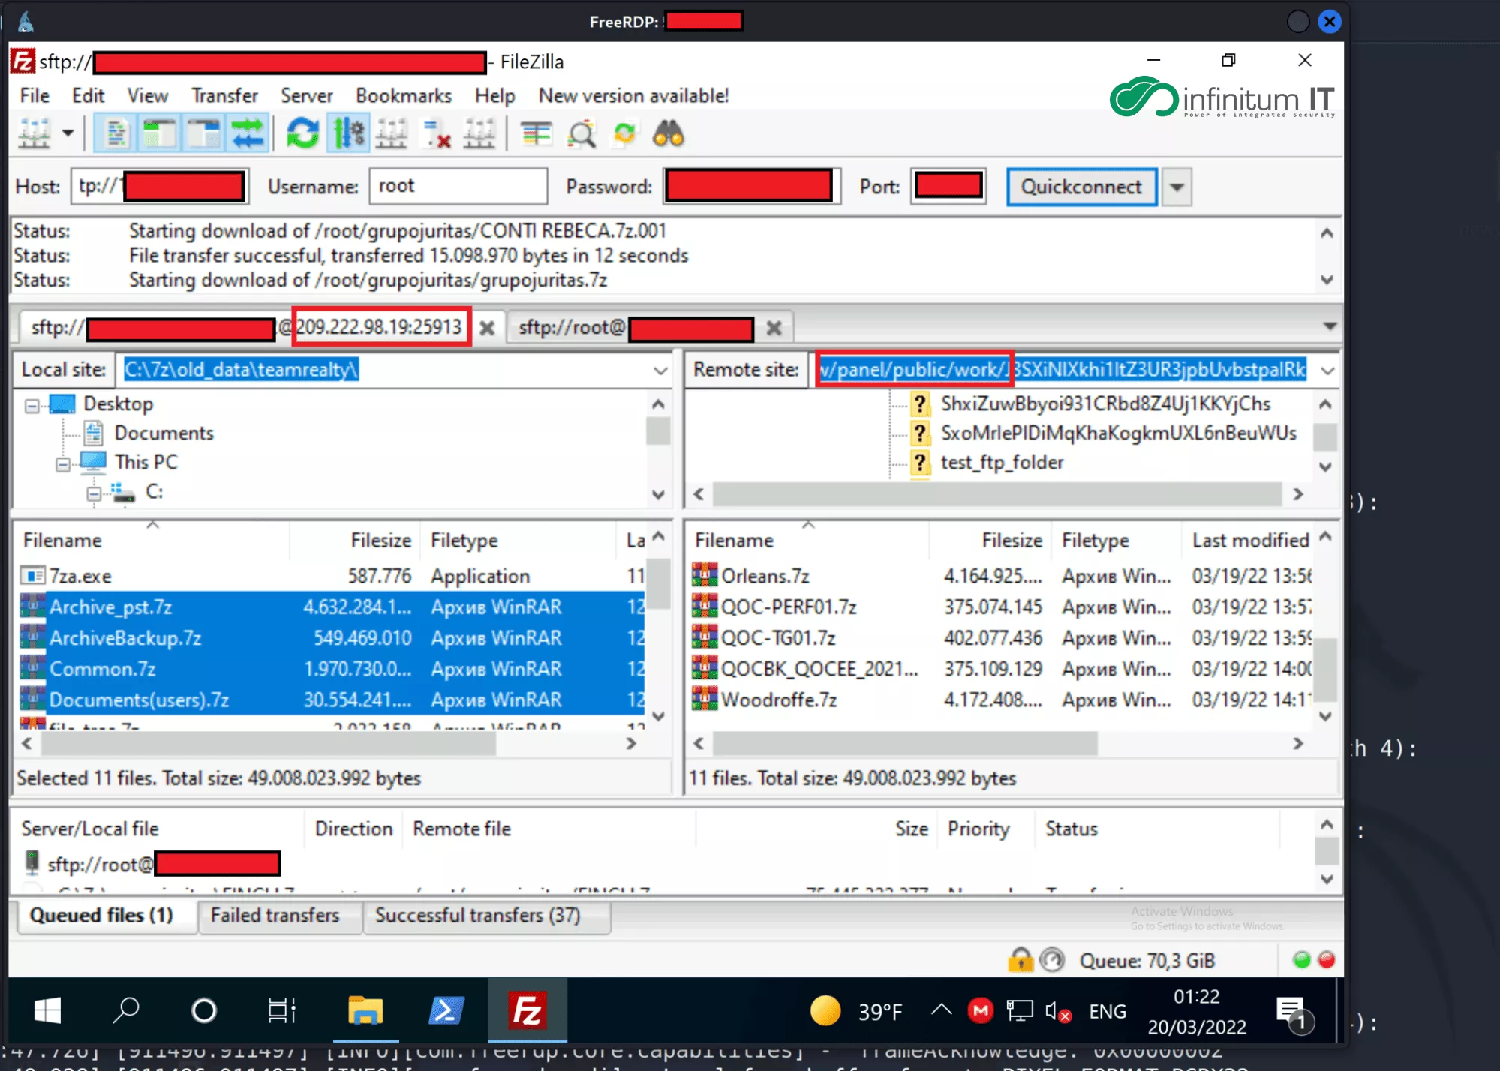The width and height of the screenshot is (1500, 1071).
Task: Collapse the This PC tree node
Action: coord(63,464)
